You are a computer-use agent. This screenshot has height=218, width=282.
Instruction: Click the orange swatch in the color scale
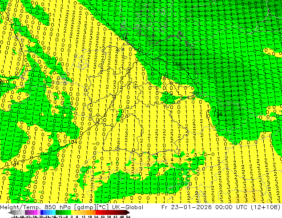tap(88, 213)
